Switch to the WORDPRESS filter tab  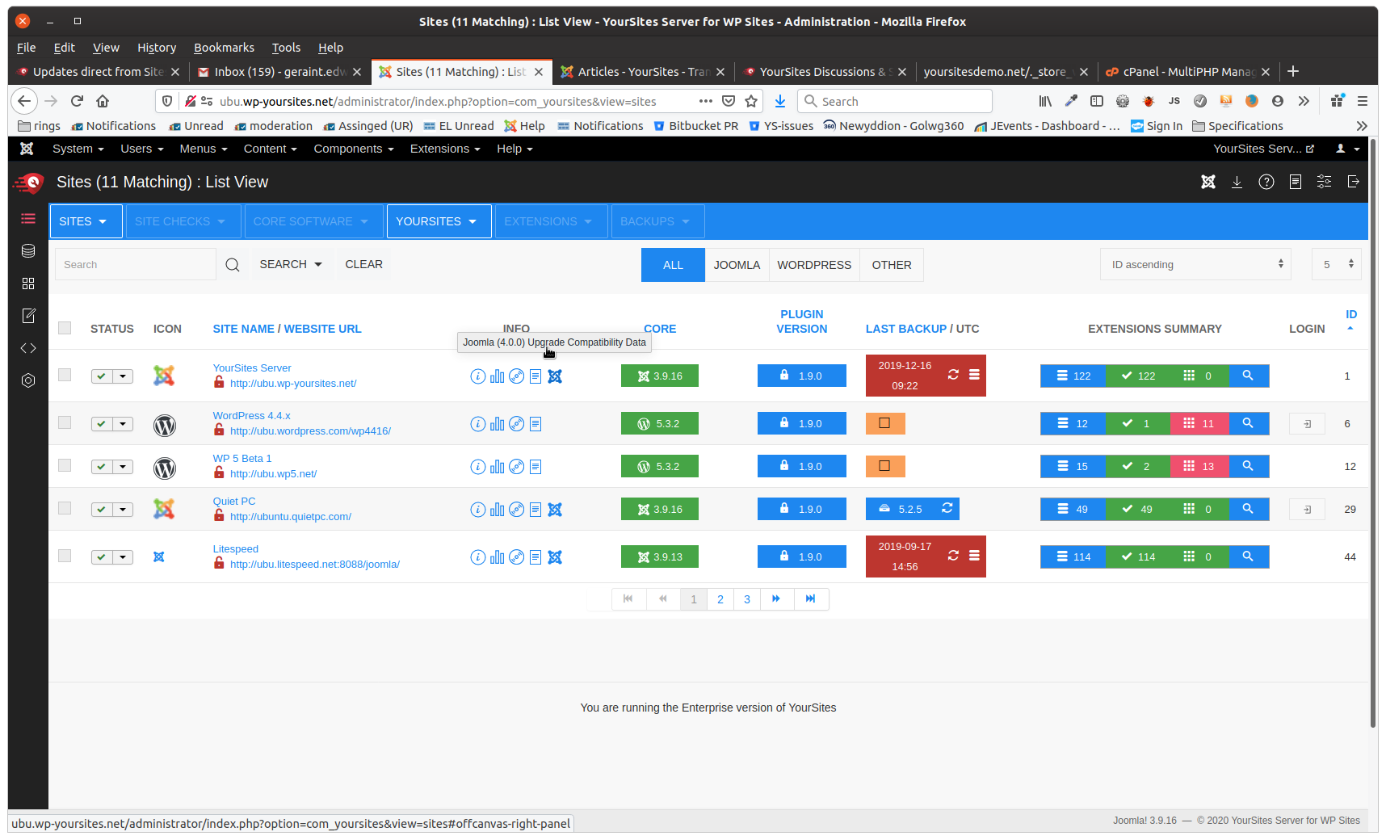814,265
